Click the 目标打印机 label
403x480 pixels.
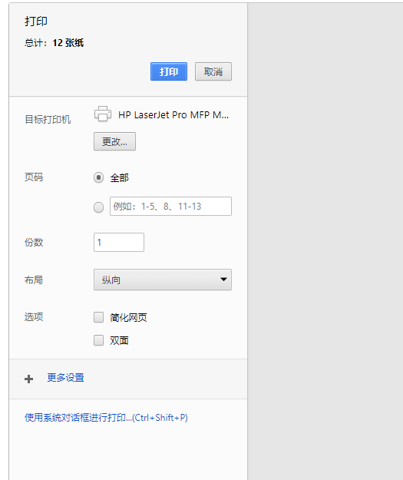48,119
